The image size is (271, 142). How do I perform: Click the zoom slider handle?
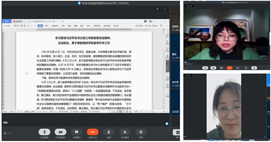coord(153,112)
